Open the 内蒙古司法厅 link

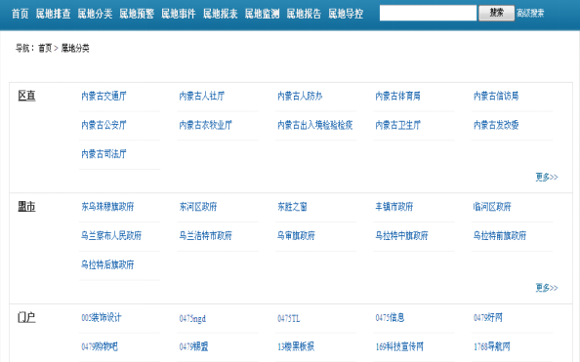(x=104, y=154)
